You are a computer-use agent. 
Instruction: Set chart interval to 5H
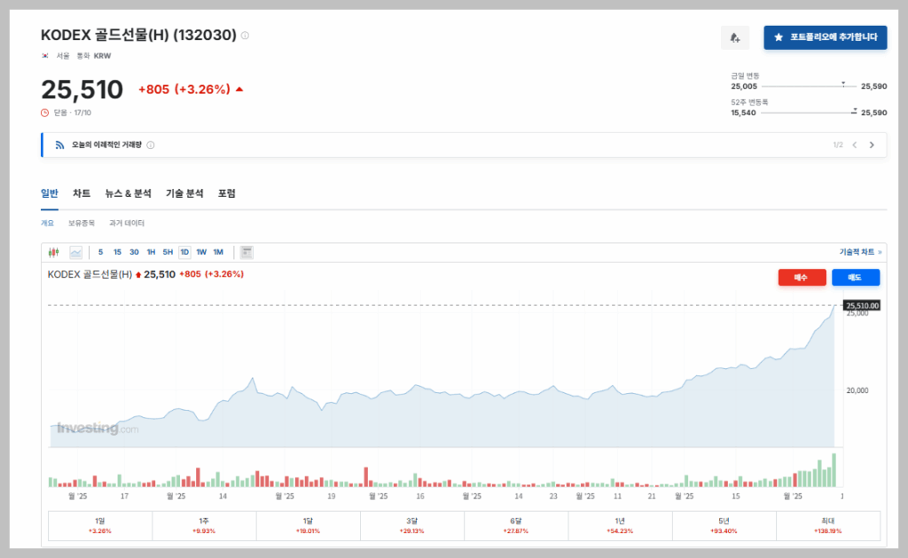coord(168,252)
